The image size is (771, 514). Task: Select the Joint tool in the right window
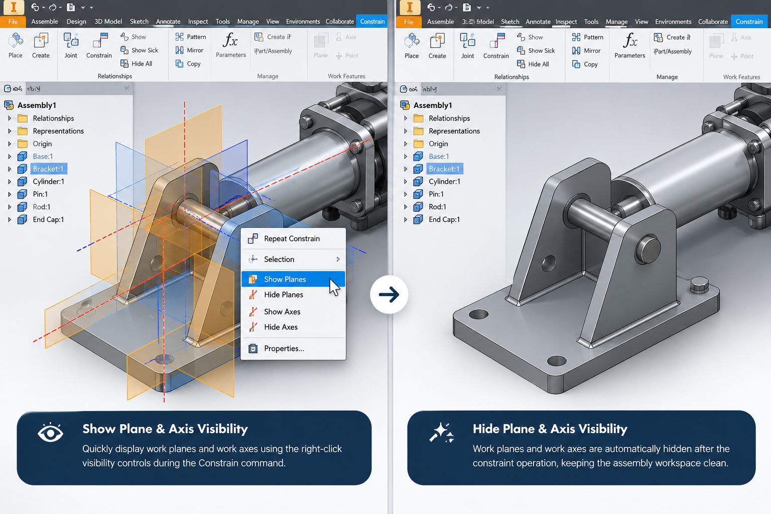tap(468, 46)
